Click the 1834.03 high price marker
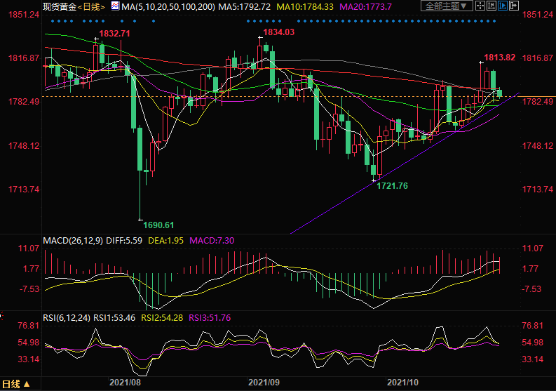556x391 pixels. point(278,32)
